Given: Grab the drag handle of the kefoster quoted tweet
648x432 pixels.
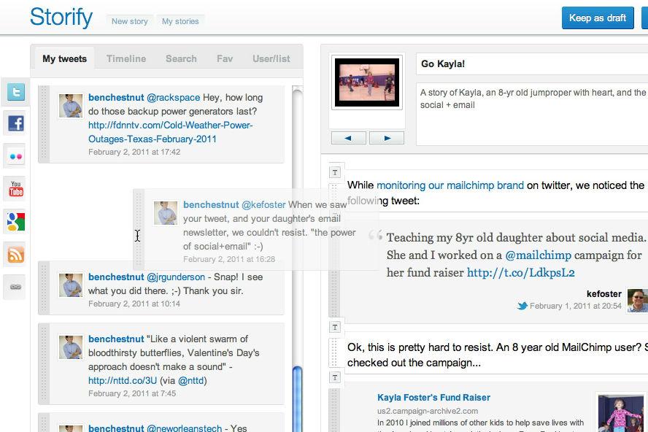Looking at the screenshot, I should click(x=334, y=271).
